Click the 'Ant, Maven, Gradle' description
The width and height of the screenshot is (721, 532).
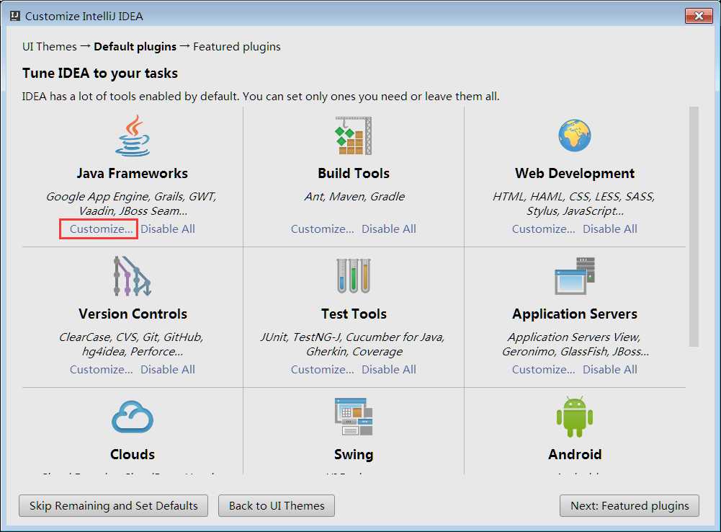point(354,197)
